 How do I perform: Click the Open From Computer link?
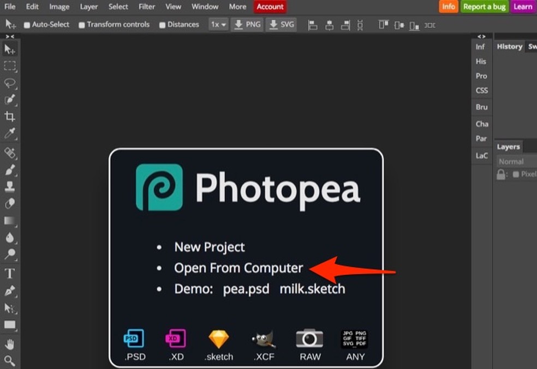[238, 268]
